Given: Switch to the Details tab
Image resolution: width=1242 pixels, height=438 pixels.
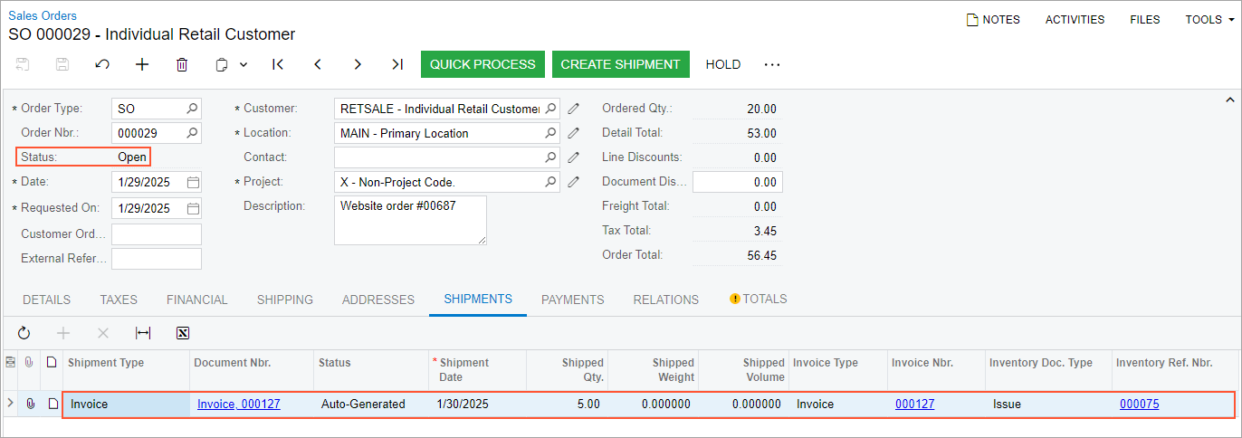Looking at the screenshot, I should tap(46, 300).
